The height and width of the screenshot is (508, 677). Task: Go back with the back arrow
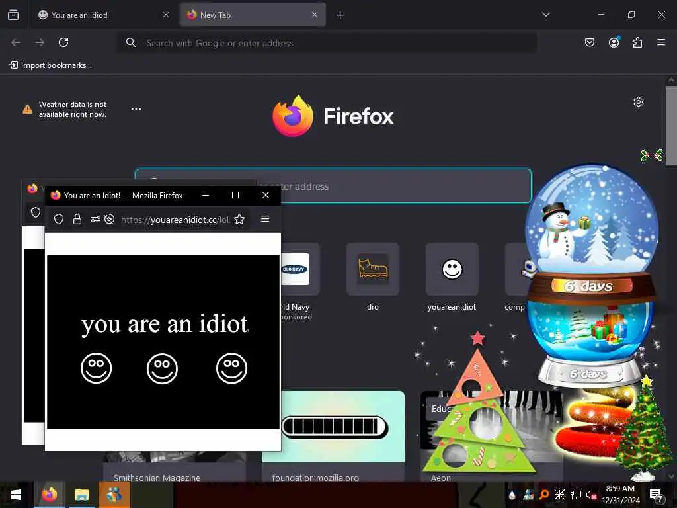[16, 42]
